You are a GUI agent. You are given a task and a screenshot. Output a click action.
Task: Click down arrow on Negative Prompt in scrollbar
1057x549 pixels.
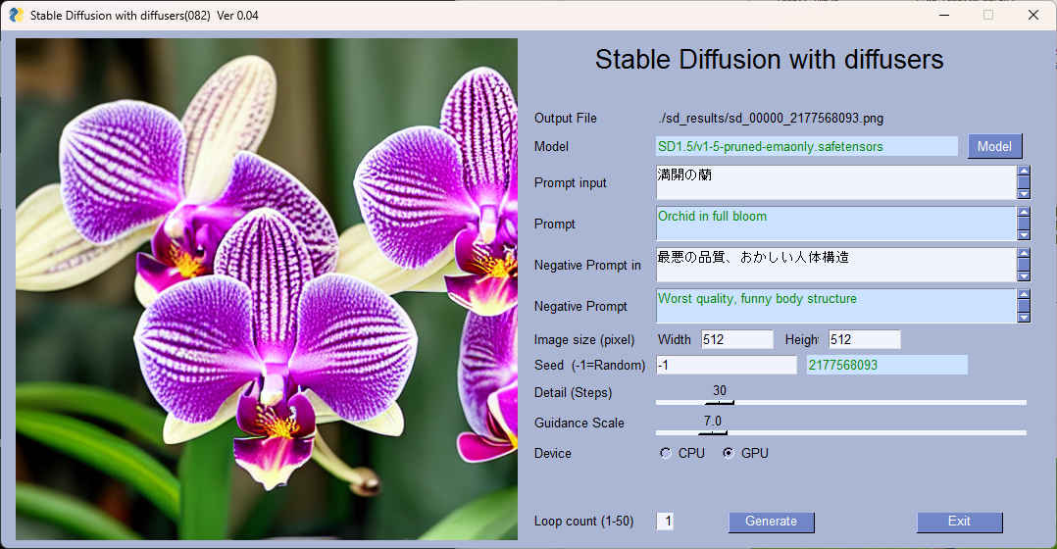(x=1024, y=276)
